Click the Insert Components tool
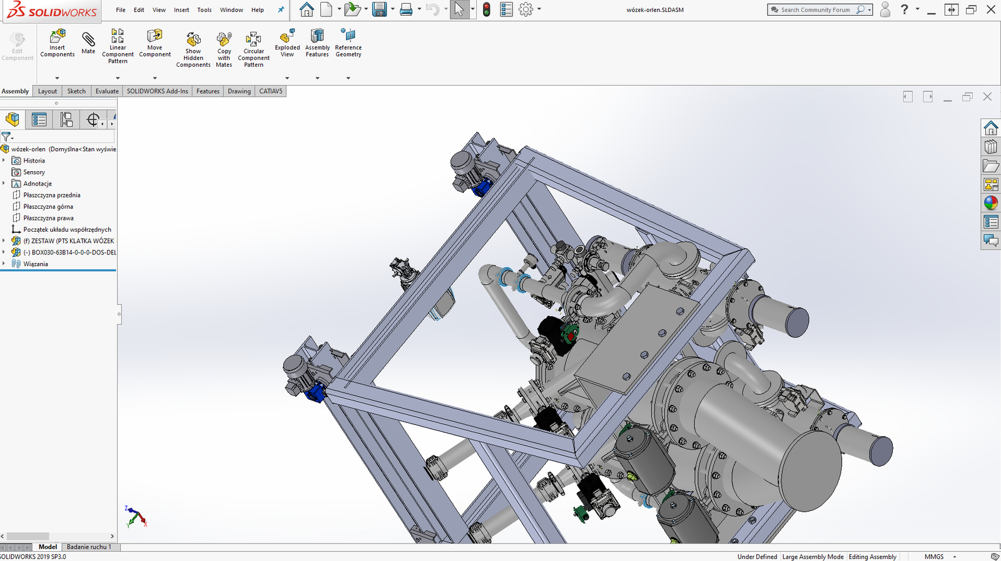 (x=58, y=42)
